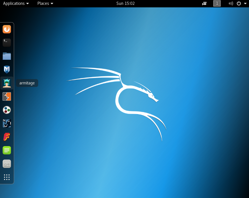Expand the Applications dropdown arrow
This screenshot has height=198, width=249.
click(27, 4)
